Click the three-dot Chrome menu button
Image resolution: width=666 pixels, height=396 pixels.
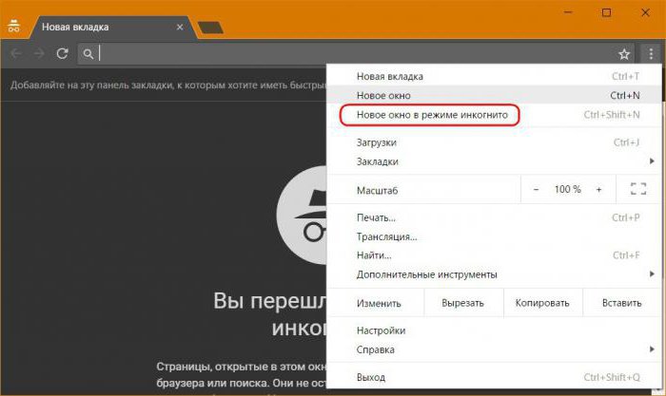[651, 54]
